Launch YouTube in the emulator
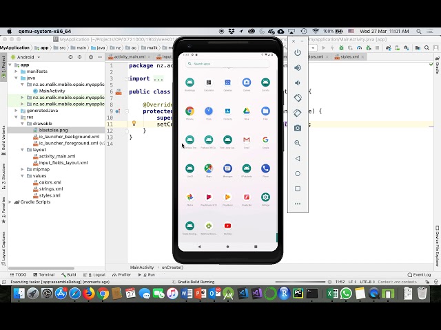The image size is (441, 330). (x=227, y=225)
